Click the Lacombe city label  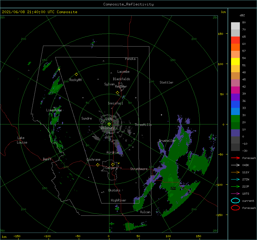coord(123,72)
